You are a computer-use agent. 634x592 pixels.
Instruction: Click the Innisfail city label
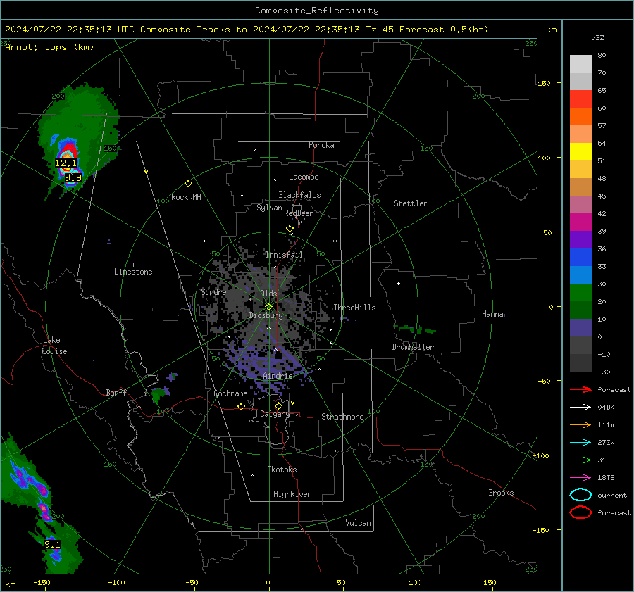click(284, 255)
